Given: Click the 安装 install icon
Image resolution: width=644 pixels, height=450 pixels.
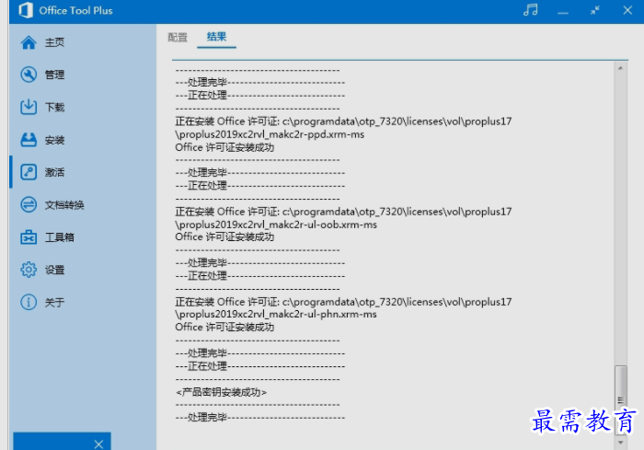Looking at the screenshot, I should click(x=29, y=140).
